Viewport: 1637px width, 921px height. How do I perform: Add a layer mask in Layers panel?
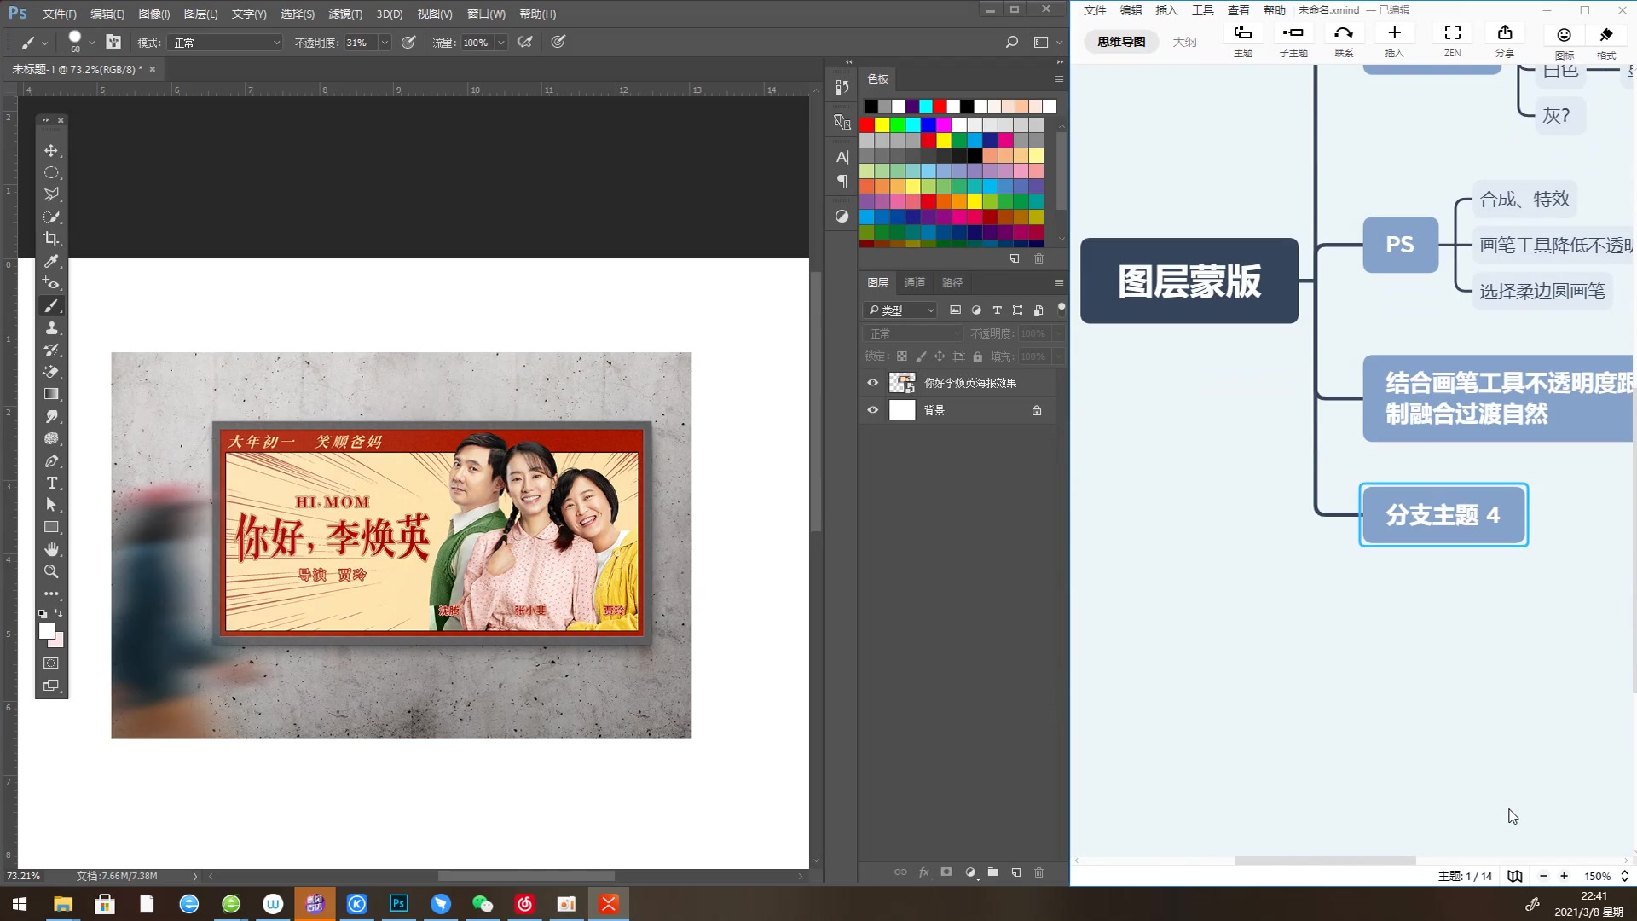tap(946, 872)
